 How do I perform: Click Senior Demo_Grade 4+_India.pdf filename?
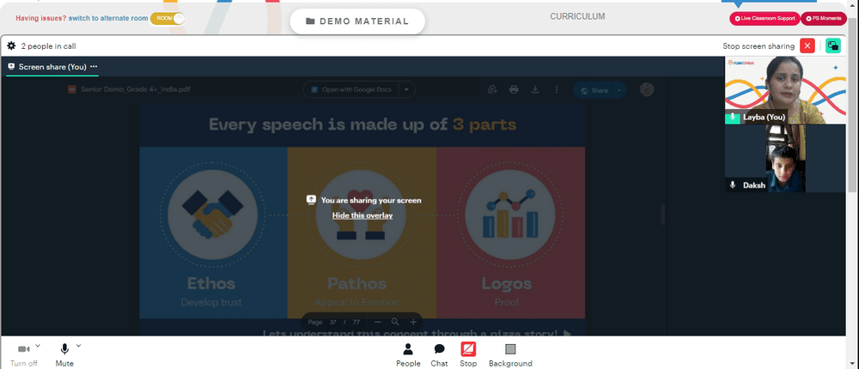[136, 89]
